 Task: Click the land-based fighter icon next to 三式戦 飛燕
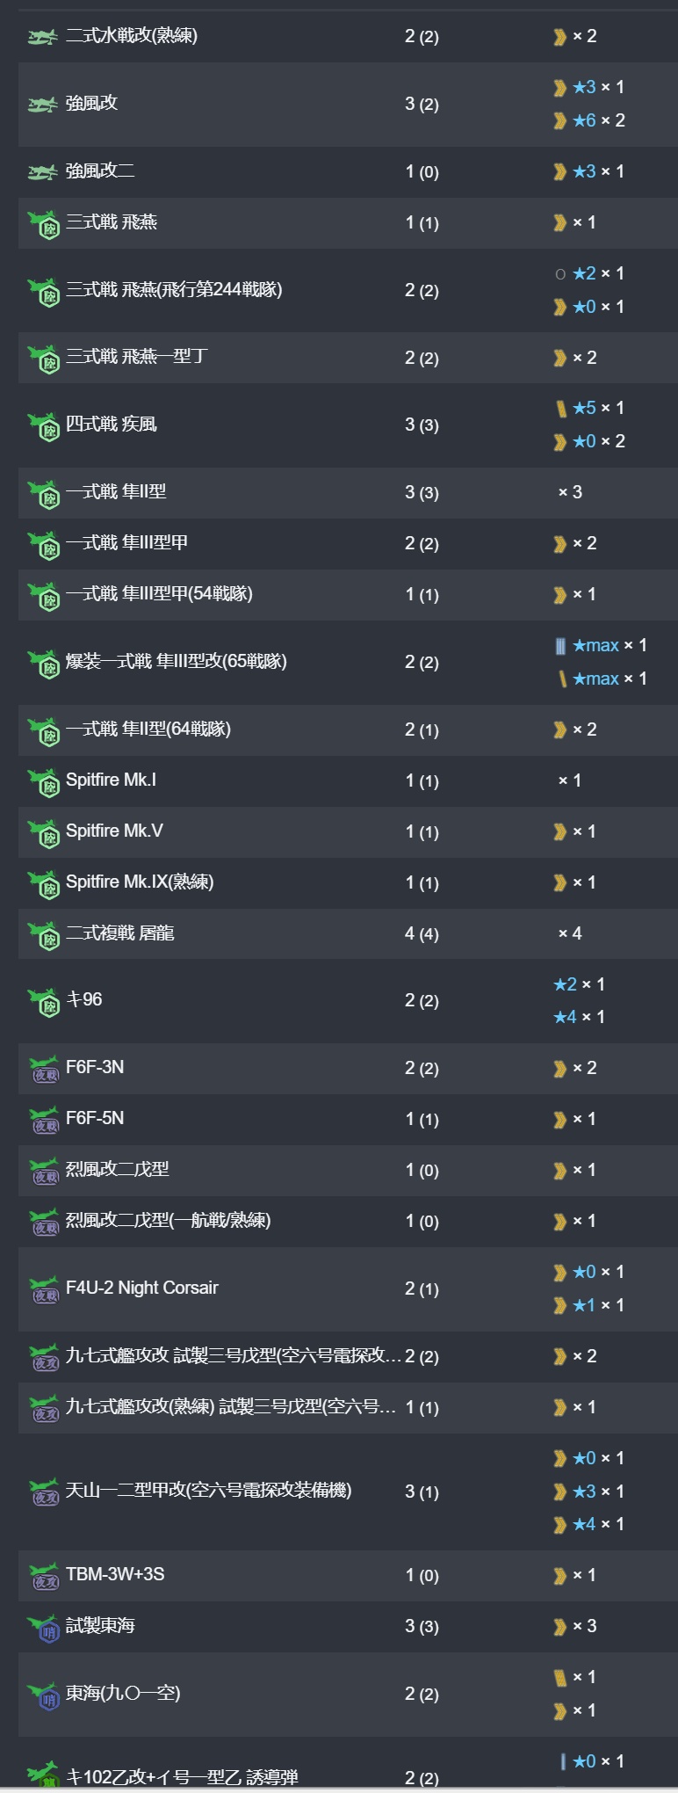coord(44,224)
